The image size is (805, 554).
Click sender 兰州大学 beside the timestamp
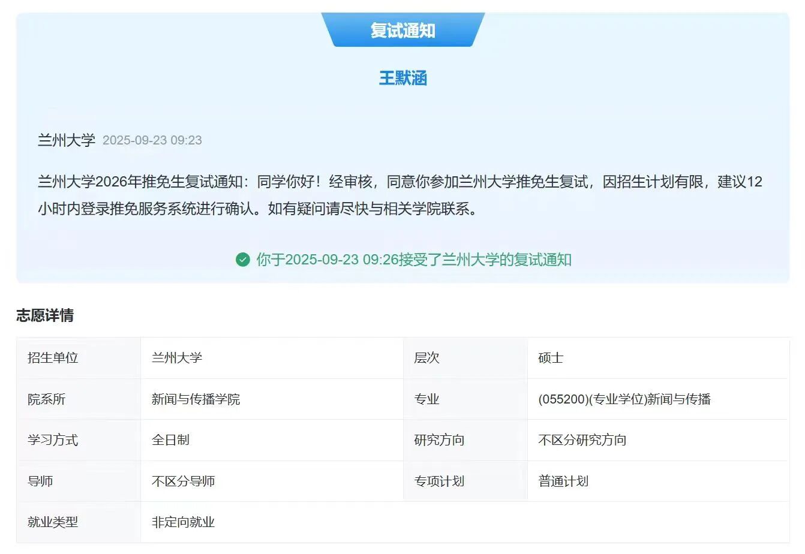point(67,140)
